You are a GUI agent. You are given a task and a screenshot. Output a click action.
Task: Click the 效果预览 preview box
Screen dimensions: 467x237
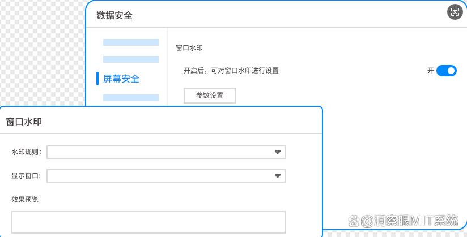(148, 222)
